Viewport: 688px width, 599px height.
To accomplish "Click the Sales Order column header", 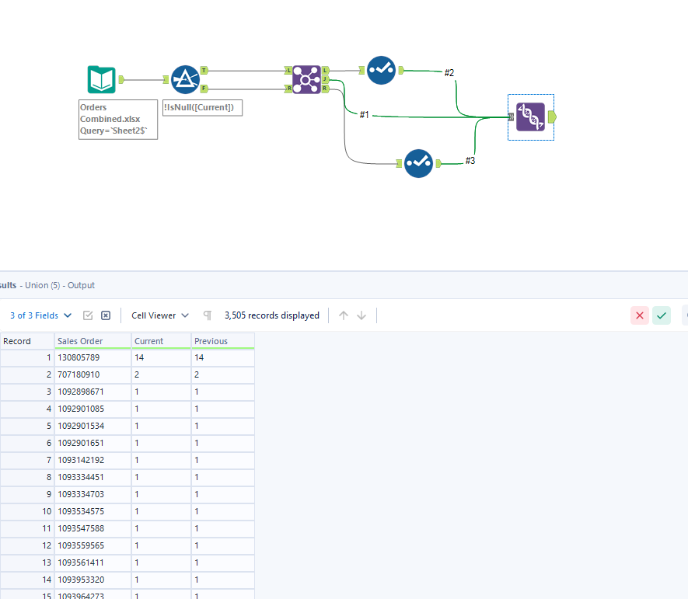I will (93, 341).
